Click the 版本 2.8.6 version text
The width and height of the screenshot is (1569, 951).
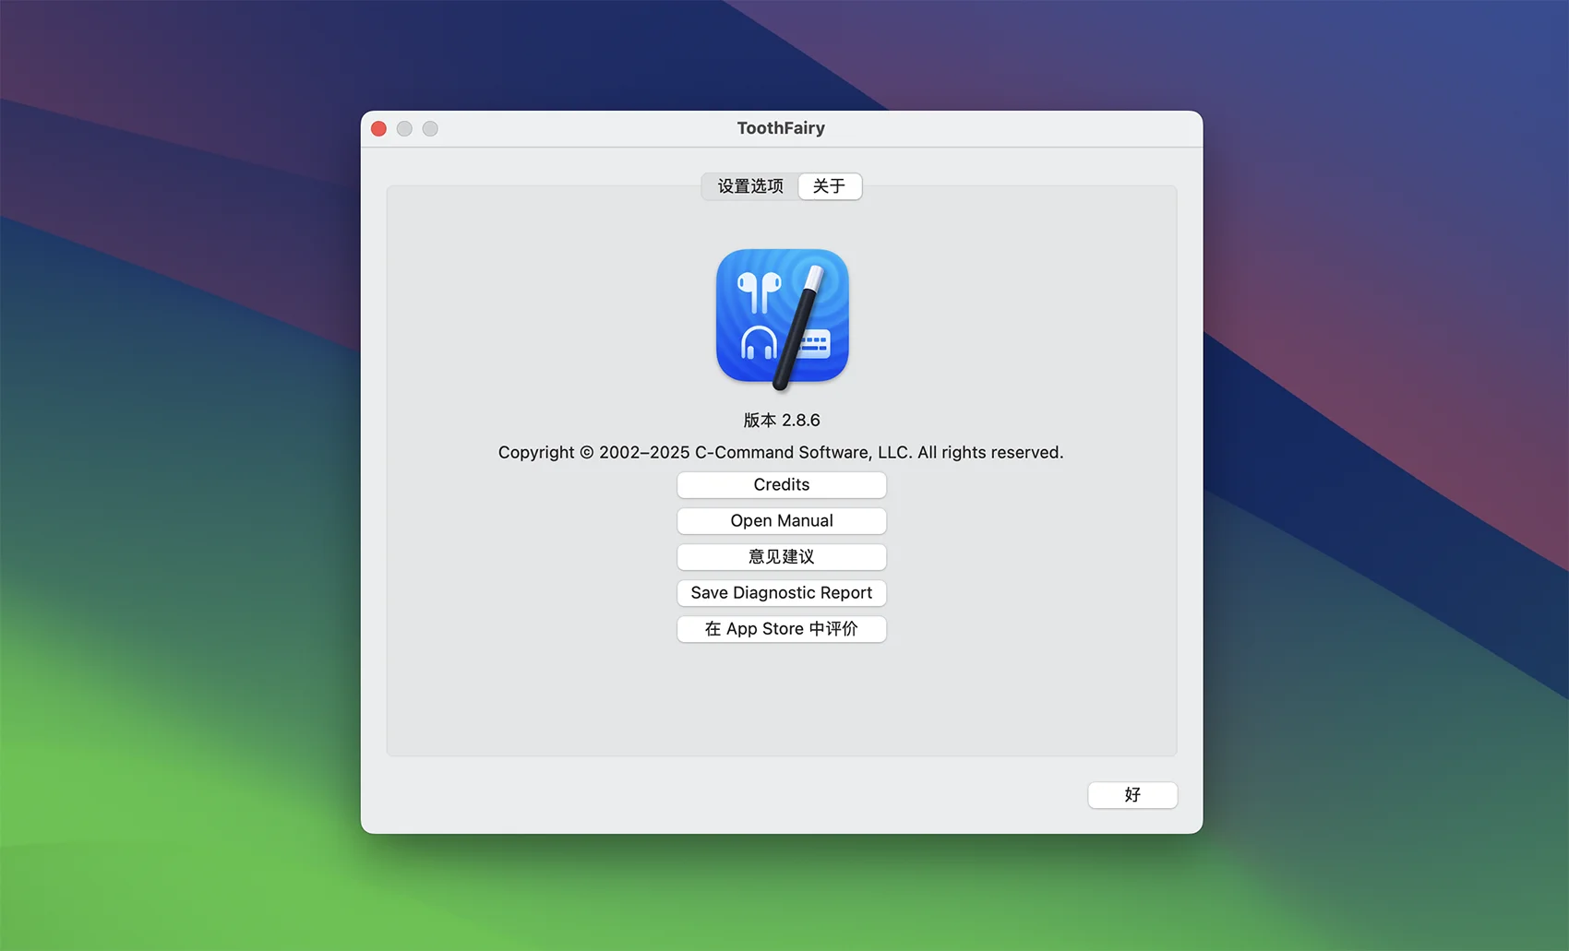(782, 421)
